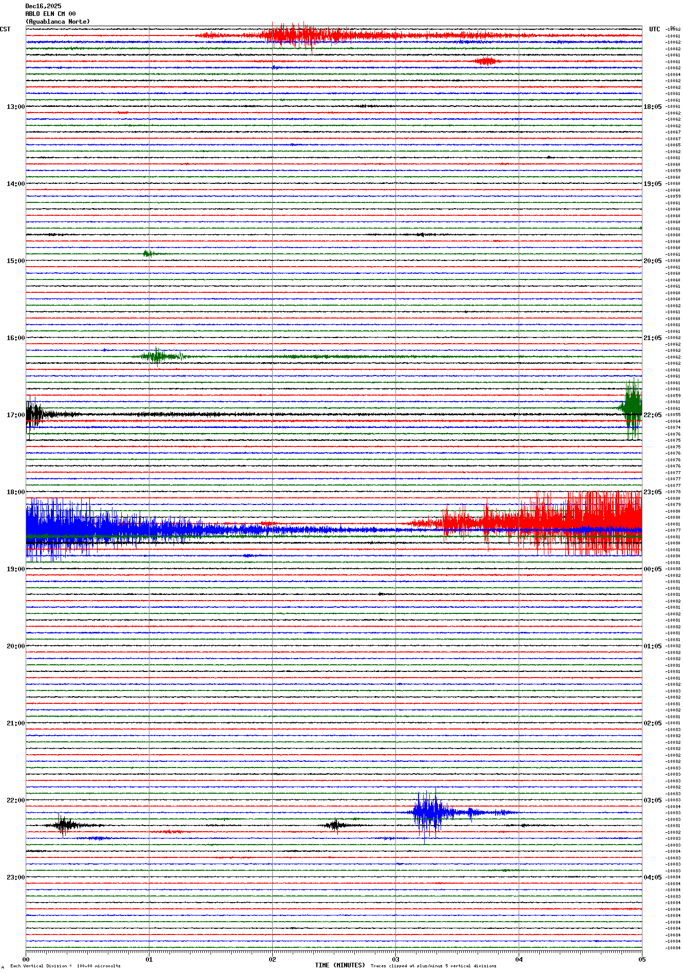Click the vertical division microvolts scale note
Screen dimensions: 683x973
click(65, 966)
